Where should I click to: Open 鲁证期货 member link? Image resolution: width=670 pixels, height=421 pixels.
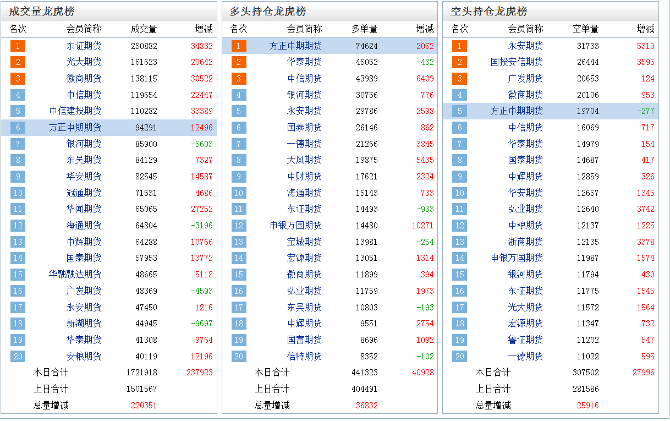tap(526, 340)
